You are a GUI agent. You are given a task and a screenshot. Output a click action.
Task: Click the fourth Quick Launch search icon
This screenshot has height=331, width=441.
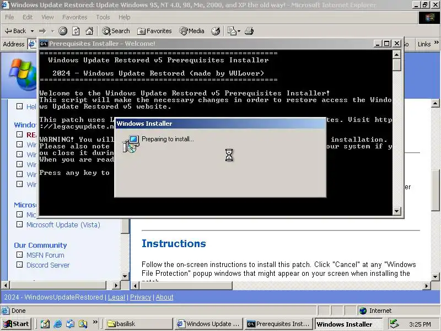point(83,324)
